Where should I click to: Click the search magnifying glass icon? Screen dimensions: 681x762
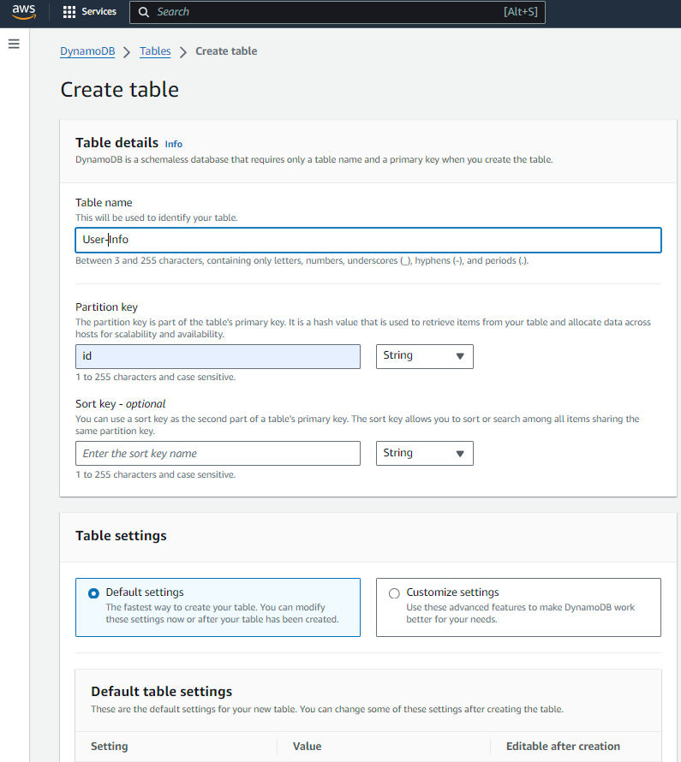pyautogui.click(x=143, y=12)
